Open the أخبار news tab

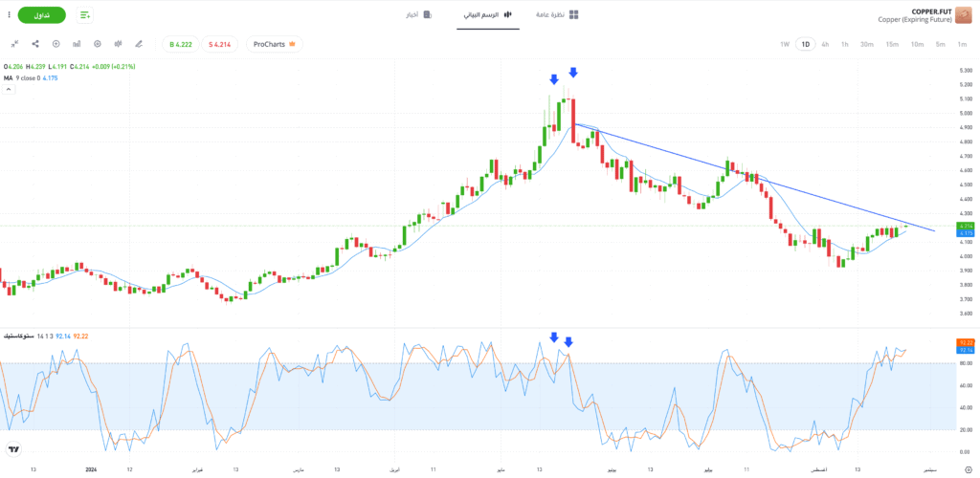point(418,14)
